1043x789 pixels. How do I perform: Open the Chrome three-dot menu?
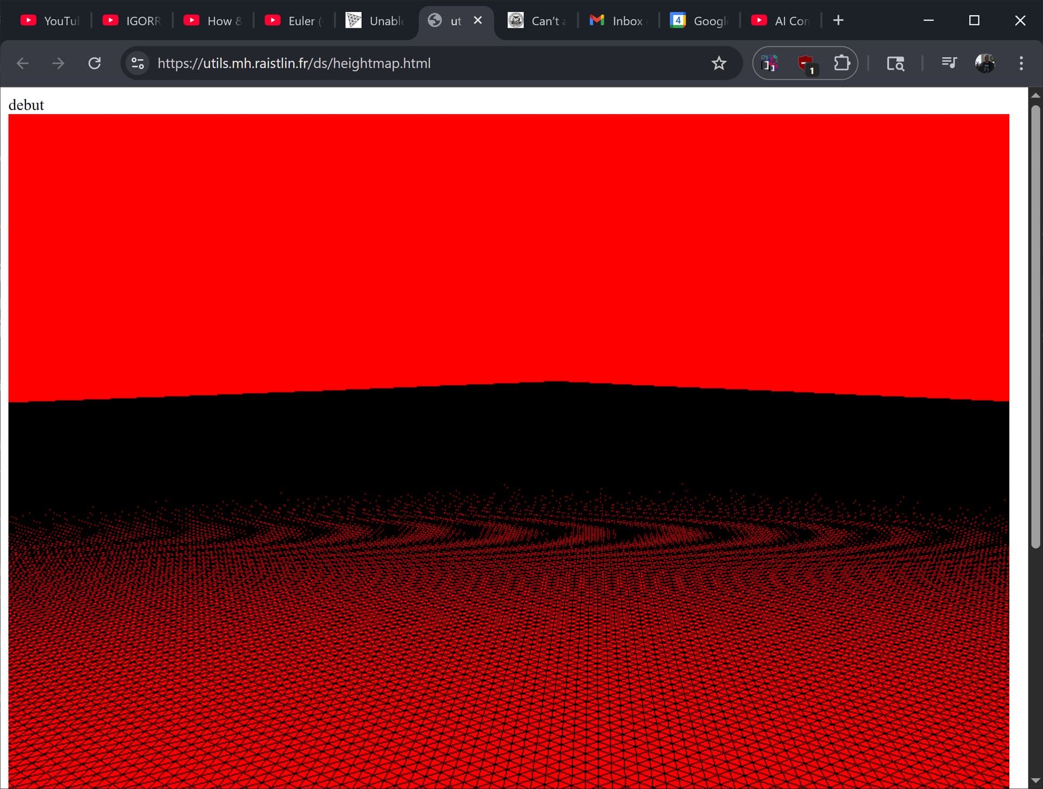pos(1021,64)
